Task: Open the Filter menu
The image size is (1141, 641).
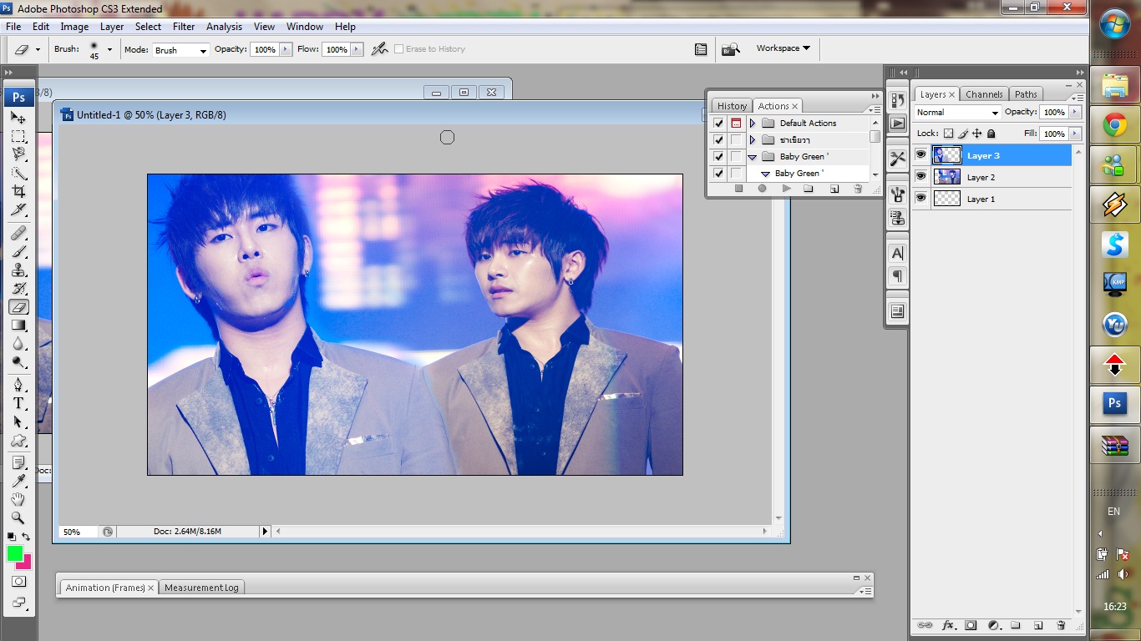Action: tap(184, 27)
